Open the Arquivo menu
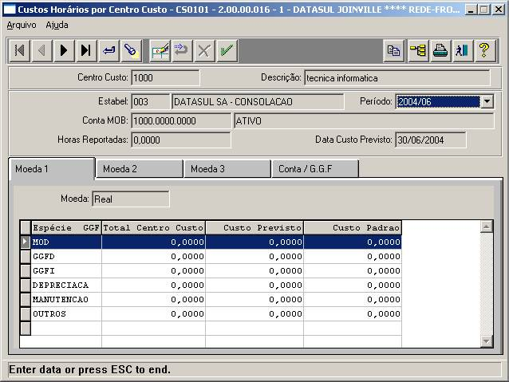Screen dimensions: 509x382 [22, 25]
